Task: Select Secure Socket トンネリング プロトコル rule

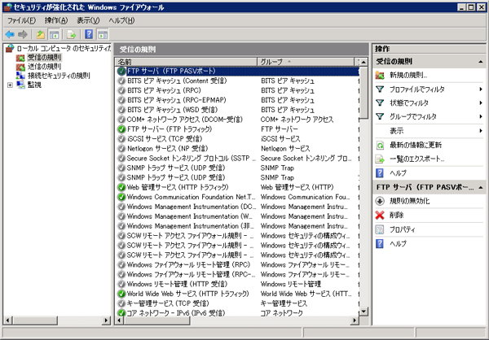Action: click(238, 158)
